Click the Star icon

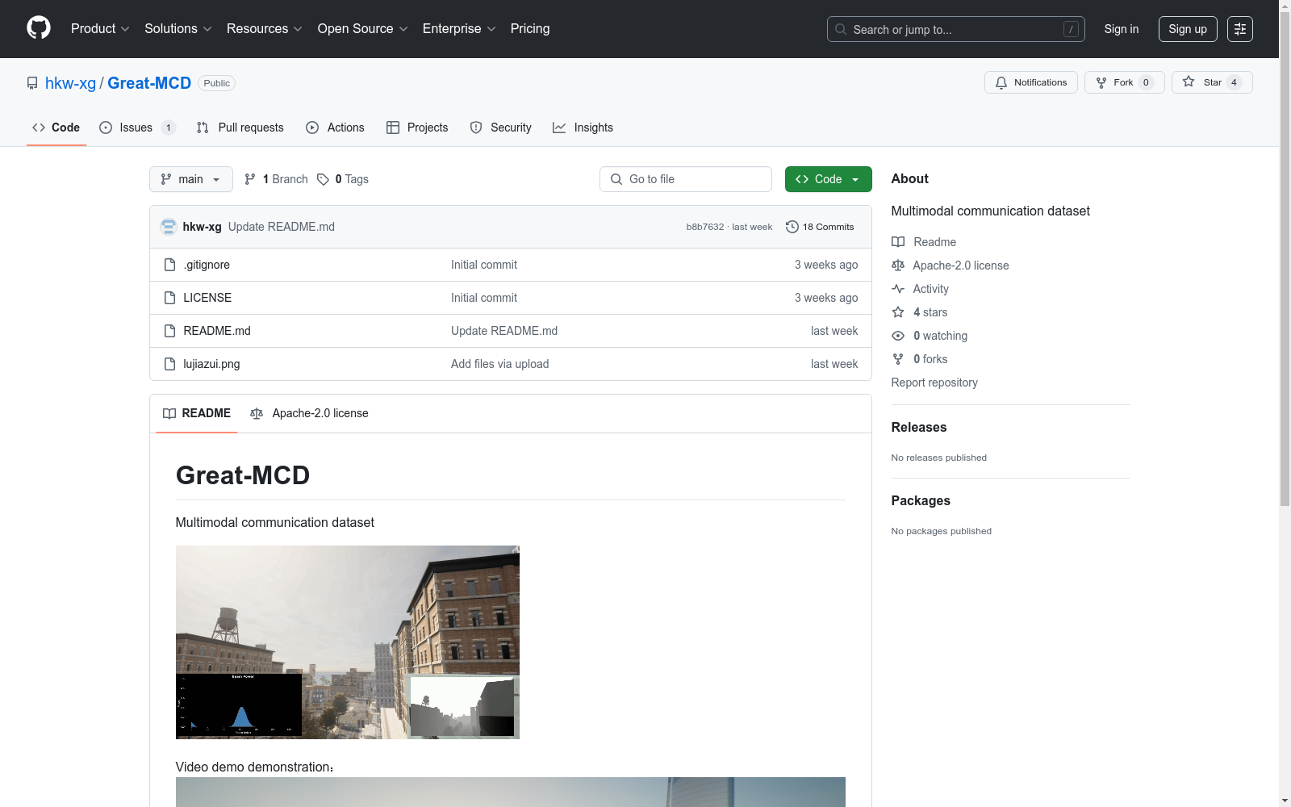[x=1189, y=82]
